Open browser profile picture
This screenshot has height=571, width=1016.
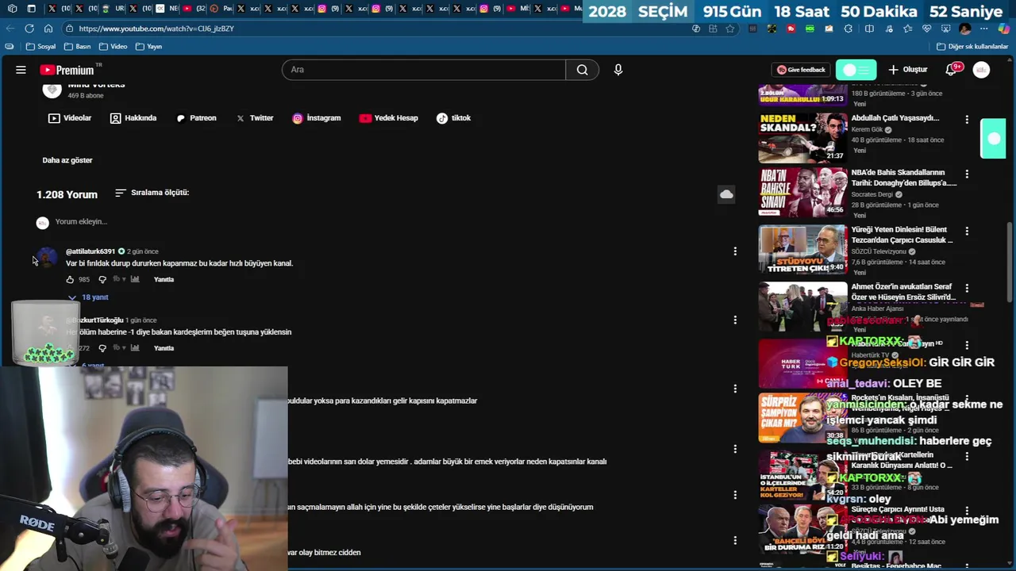tap(964, 29)
